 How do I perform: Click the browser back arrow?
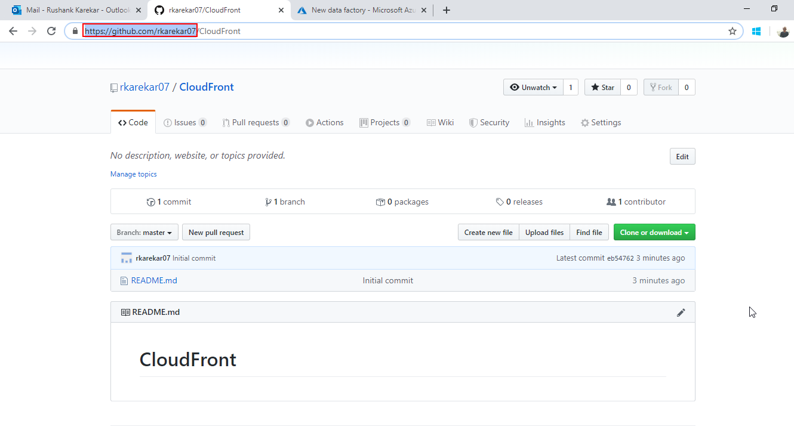13,31
